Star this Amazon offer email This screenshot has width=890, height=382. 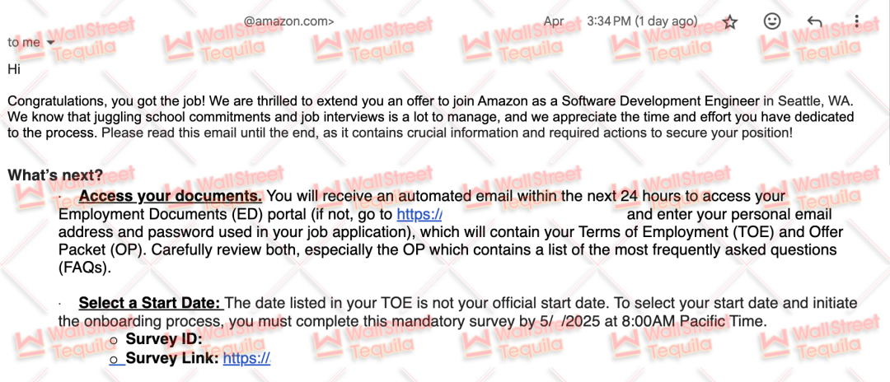point(730,22)
